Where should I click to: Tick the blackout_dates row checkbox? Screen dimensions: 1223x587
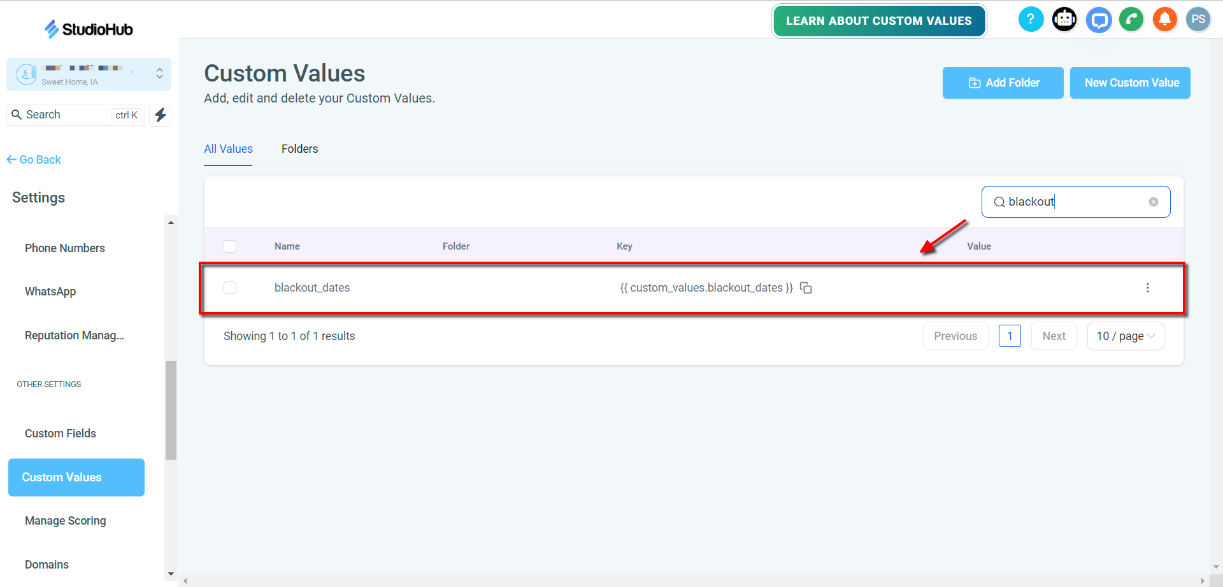(x=230, y=288)
